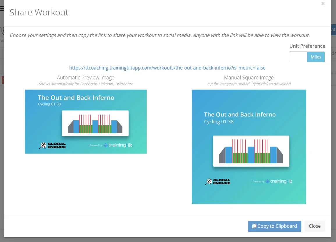This screenshot has width=336, height=242.
Task: Click the Manual Square Image thumbnail
Action: tap(249, 147)
